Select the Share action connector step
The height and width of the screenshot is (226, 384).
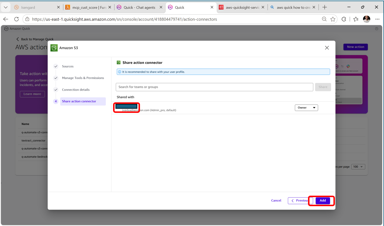pos(83,101)
